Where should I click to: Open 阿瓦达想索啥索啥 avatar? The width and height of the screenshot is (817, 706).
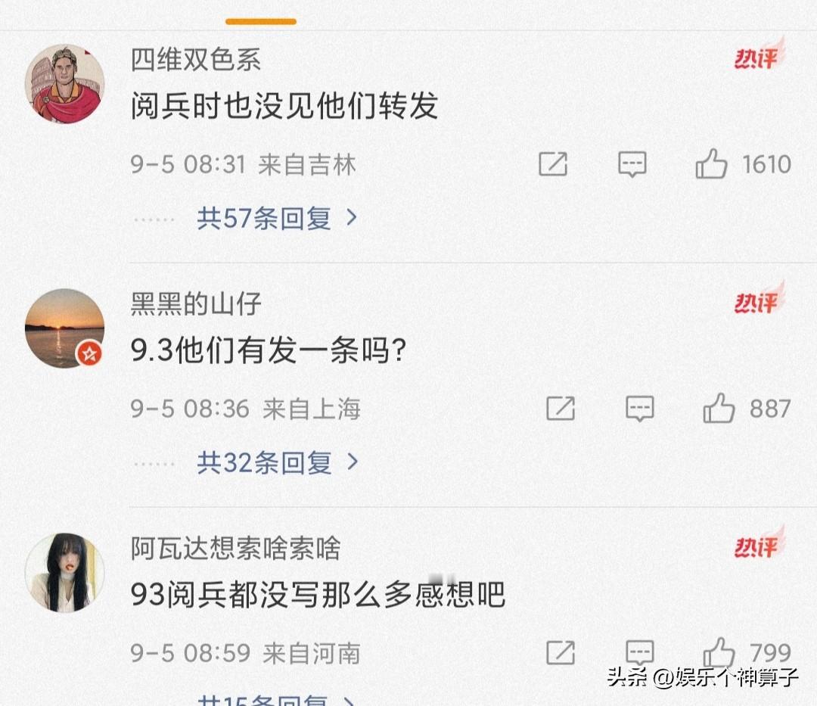click(x=64, y=572)
